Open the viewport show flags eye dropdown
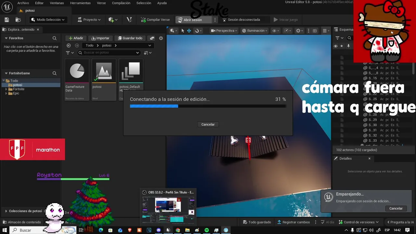Viewport: 416px width, 234px height. (x=276, y=31)
